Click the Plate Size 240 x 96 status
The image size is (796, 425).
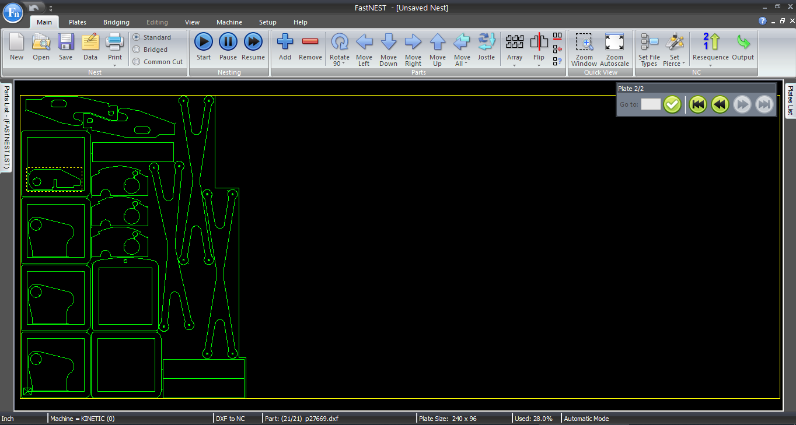448,419
